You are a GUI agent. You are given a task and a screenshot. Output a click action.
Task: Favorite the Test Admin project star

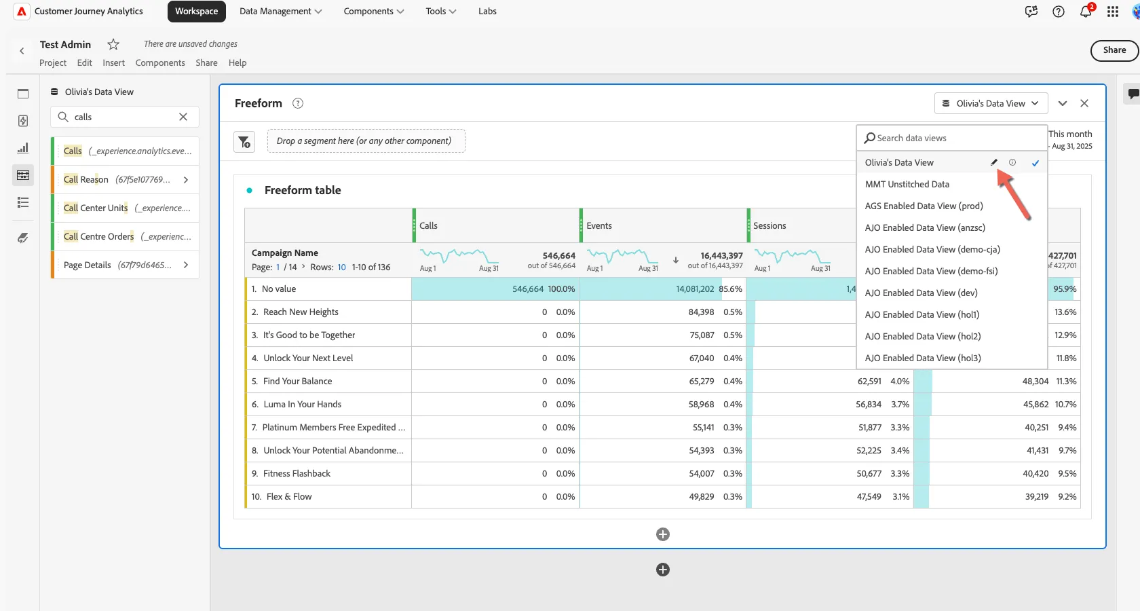(x=113, y=44)
